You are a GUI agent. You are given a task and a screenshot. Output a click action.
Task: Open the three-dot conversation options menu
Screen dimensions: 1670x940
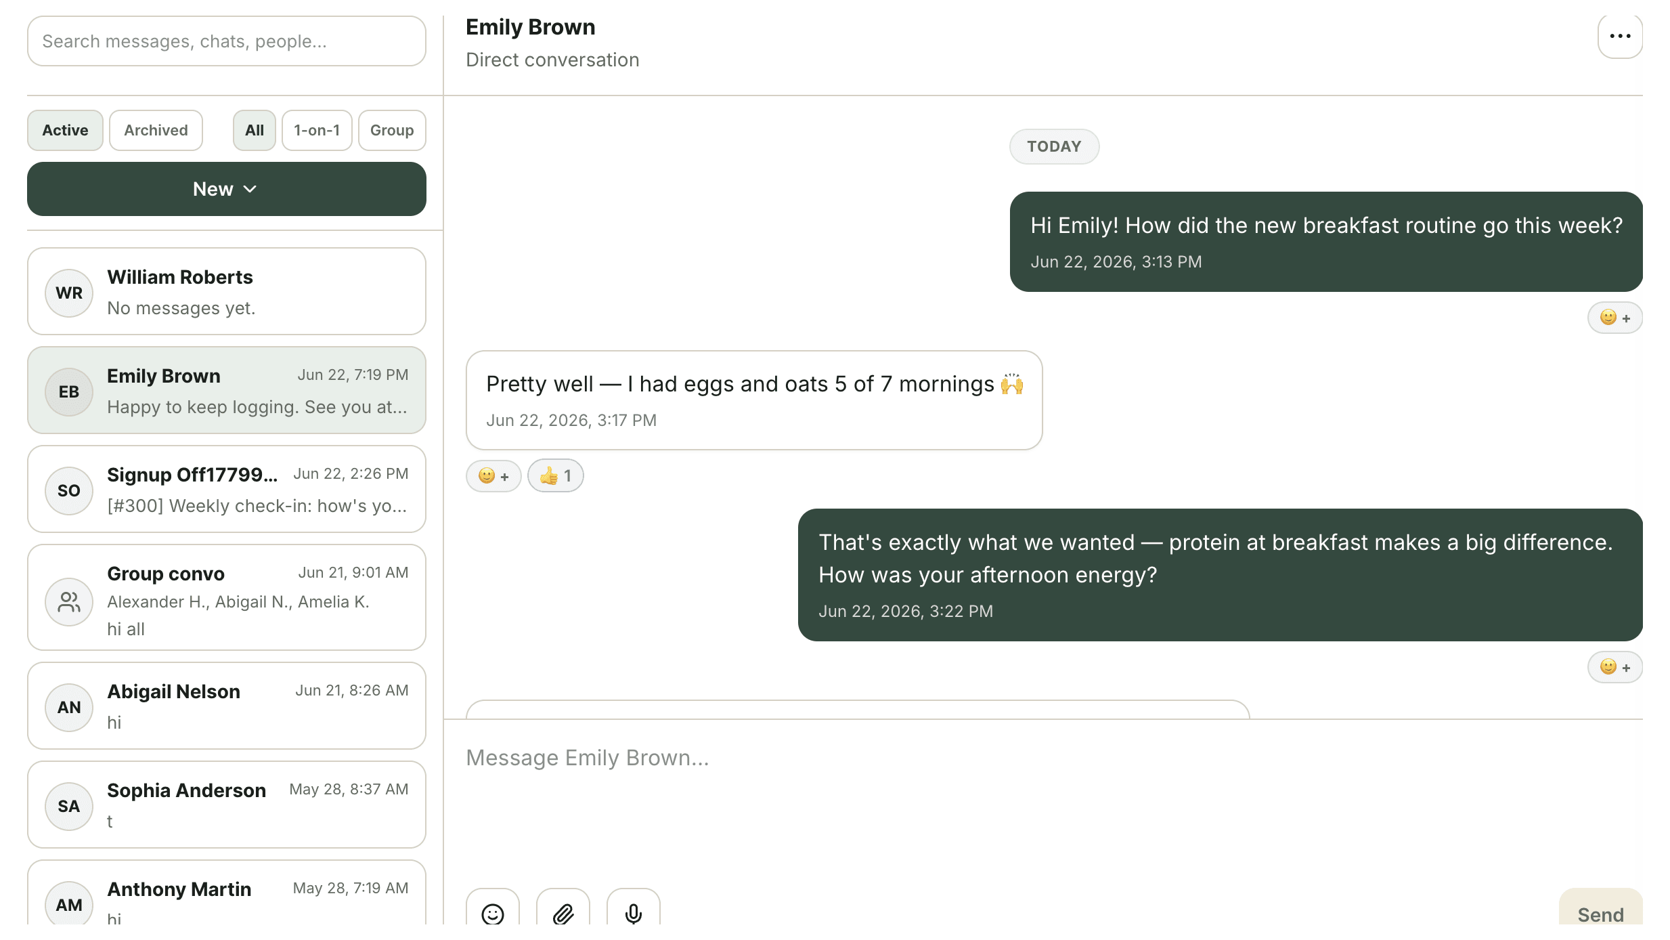1620,37
